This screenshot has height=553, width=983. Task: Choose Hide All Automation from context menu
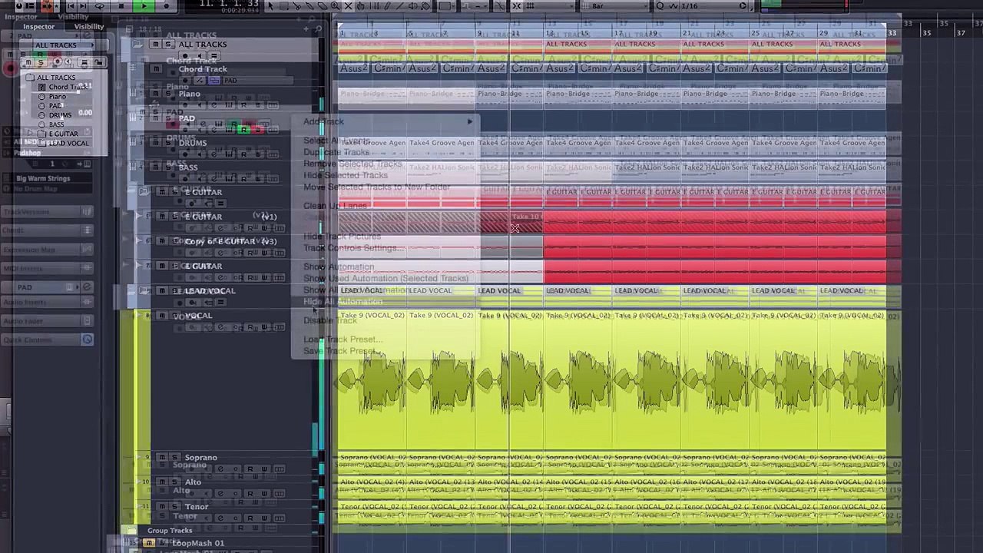tap(343, 302)
